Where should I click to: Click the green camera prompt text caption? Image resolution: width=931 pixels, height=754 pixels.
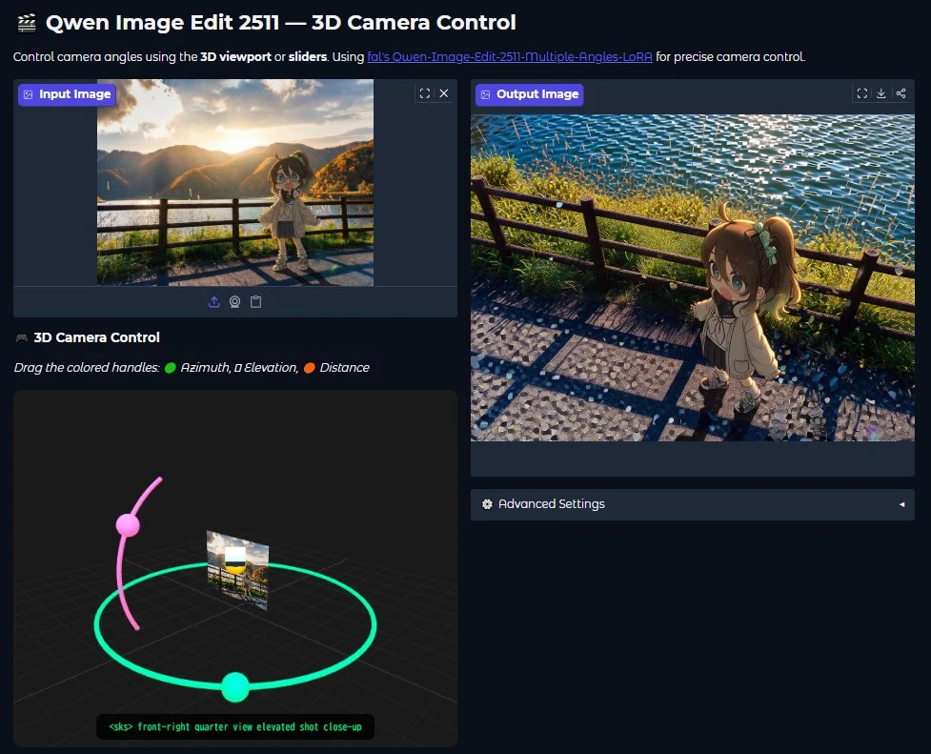click(235, 726)
